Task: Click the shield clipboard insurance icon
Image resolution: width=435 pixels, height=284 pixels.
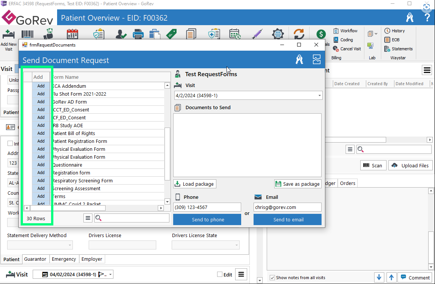Action: pyautogui.click(x=98, y=34)
